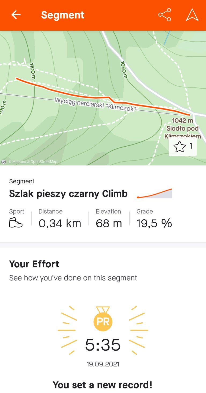Tap the Mapbox logo on map
Image resolution: width=206 pixels, height=393 pixels.
[4, 162]
